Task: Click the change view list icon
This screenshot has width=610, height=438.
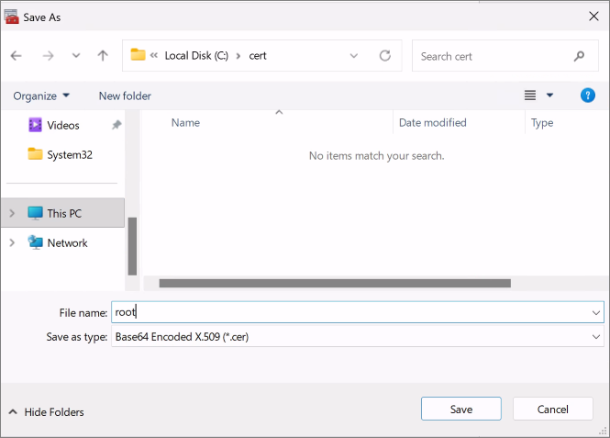Action: pos(530,95)
